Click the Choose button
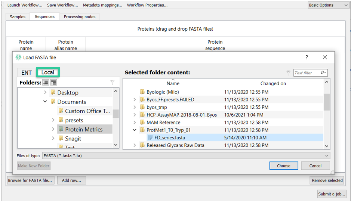 pyautogui.click(x=284, y=166)
